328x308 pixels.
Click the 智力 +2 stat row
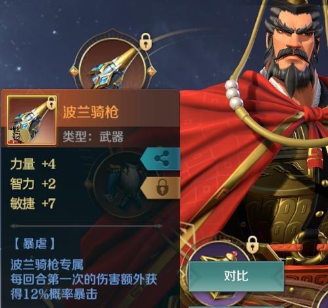coord(33,183)
